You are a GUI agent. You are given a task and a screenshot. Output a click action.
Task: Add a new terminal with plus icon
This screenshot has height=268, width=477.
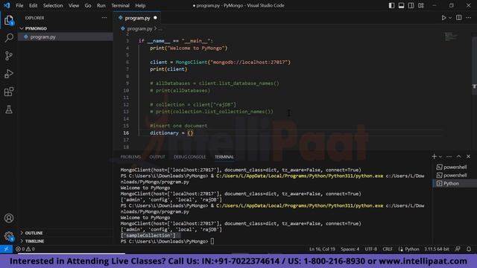tap(434, 156)
